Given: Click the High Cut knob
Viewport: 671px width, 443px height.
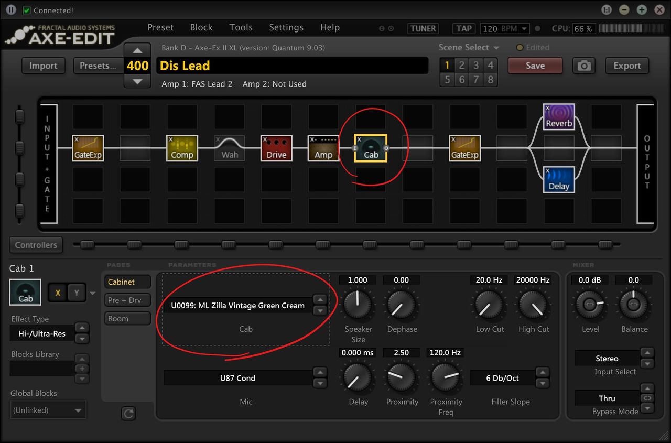Looking at the screenshot, I should [533, 305].
